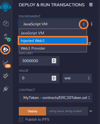Select the JavaScript VM option in the list

pos(53,33)
